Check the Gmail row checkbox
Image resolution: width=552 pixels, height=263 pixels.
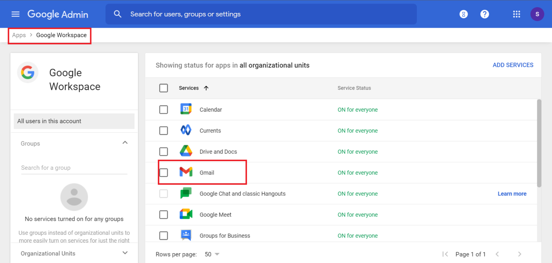pos(164,172)
